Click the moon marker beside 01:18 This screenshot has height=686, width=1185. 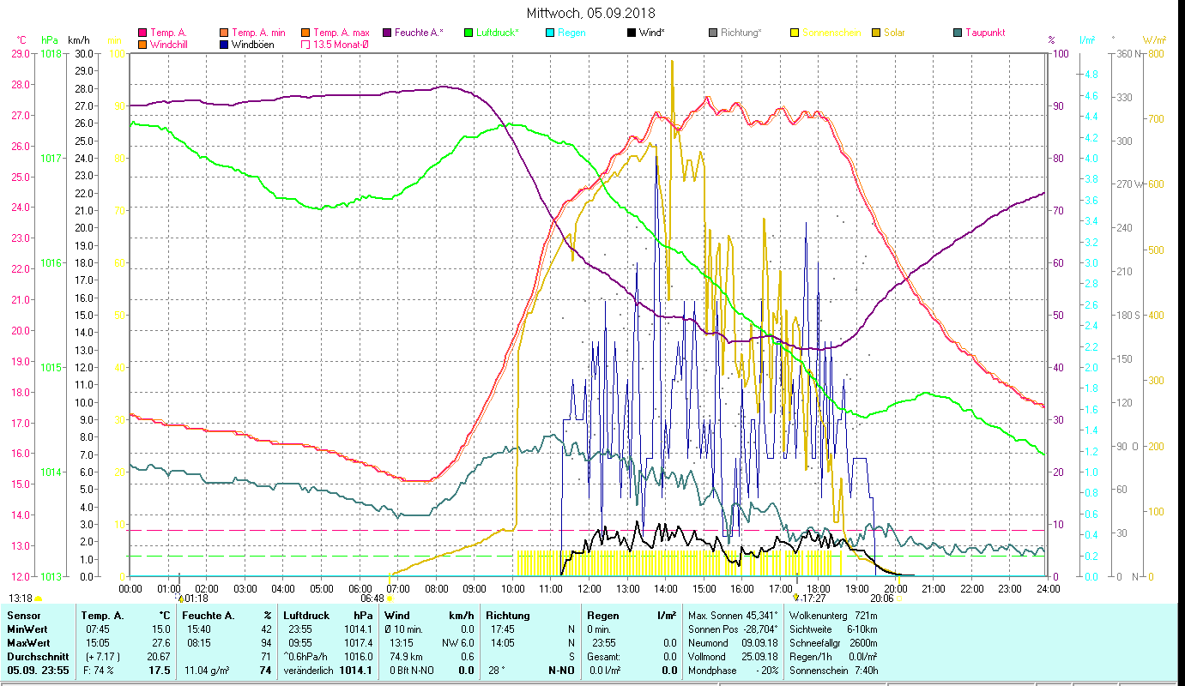click(180, 597)
